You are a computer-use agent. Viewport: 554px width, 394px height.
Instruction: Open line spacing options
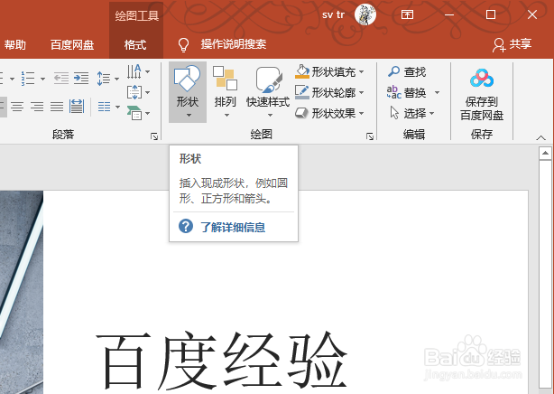pyautogui.click(x=104, y=79)
